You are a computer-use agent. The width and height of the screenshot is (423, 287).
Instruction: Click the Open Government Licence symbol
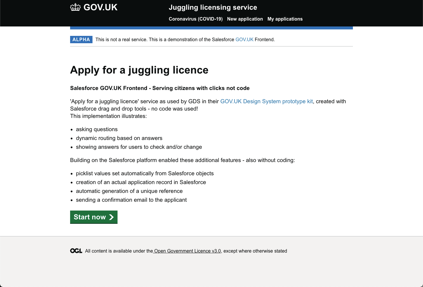click(76, 251)
